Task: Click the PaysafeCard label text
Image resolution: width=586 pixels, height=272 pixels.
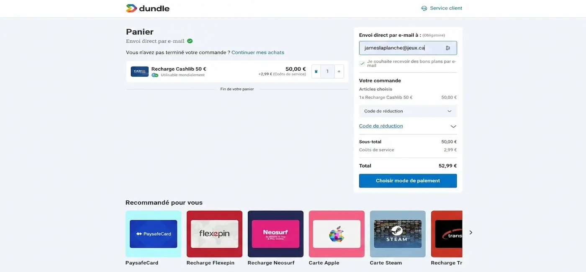Action: [x=142, y=263]
